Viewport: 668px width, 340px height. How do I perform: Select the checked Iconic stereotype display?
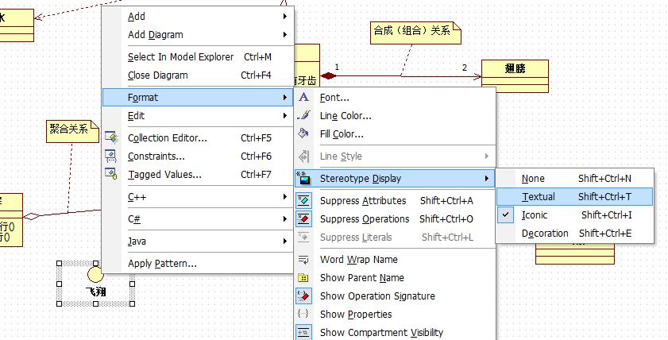click(x=575, y=214)
